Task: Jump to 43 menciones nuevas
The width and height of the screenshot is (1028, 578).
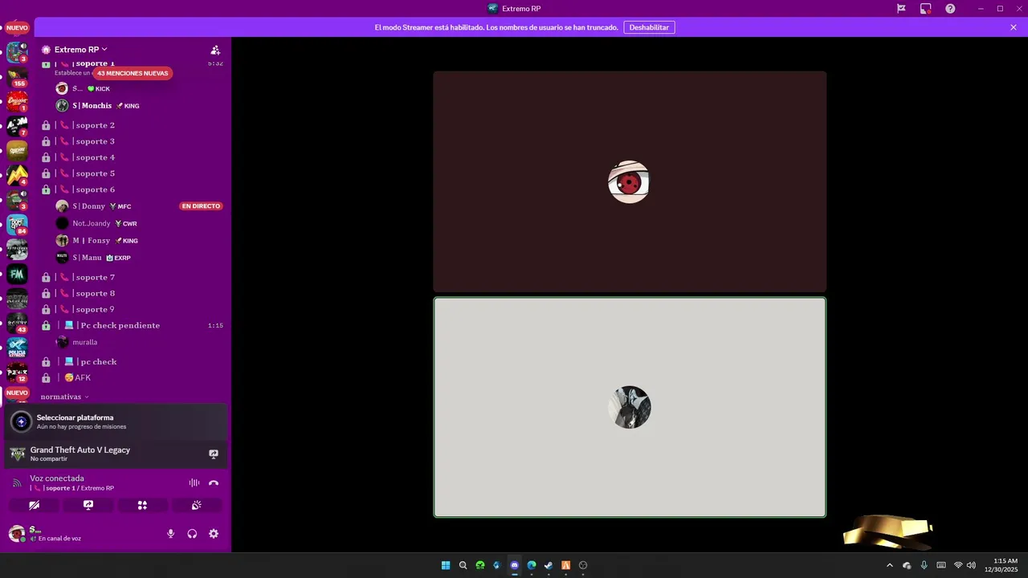Action: tap(133, 73)
